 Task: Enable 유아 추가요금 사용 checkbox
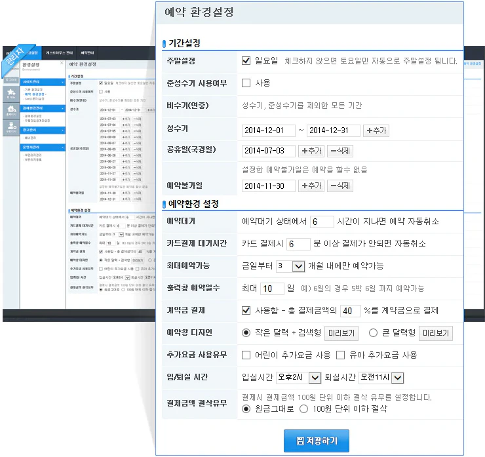pyautogui.click(x=340, y=355)
